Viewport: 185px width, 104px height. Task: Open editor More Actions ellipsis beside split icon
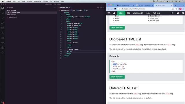pyautogui.click(x=103, y=7)
